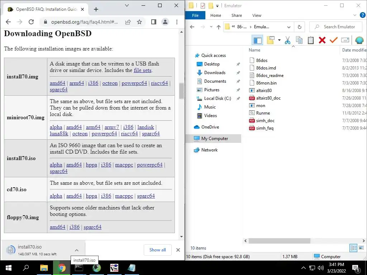
Task: Click the orange checkmark Properties icon
Action: [x=334, y=40]
